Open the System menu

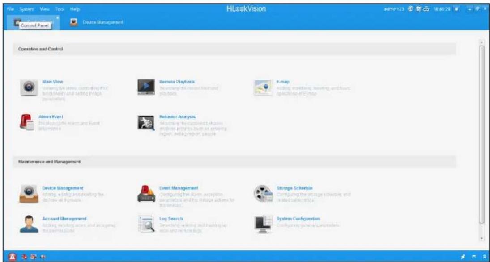coord(26,9)
